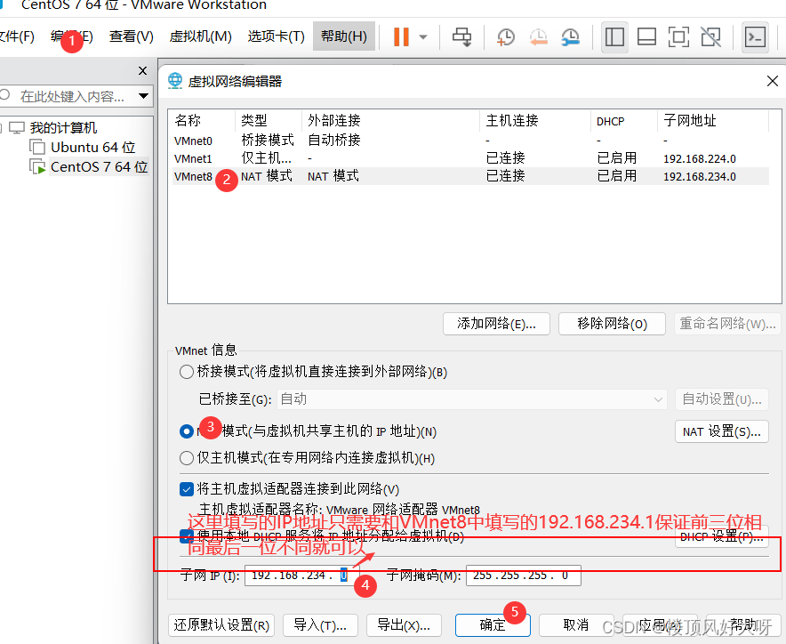Open the 虚拟机(M) menu
Screen dimensions: 786x644
[199, 36]
